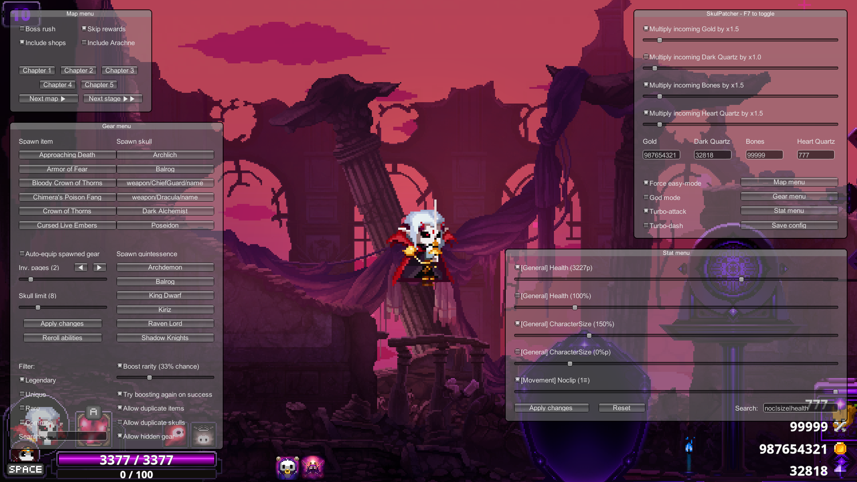Screen dimensions: 857x482
Task: Open the Gear menu from SkulPatcher
Action: tap(789, 196)
